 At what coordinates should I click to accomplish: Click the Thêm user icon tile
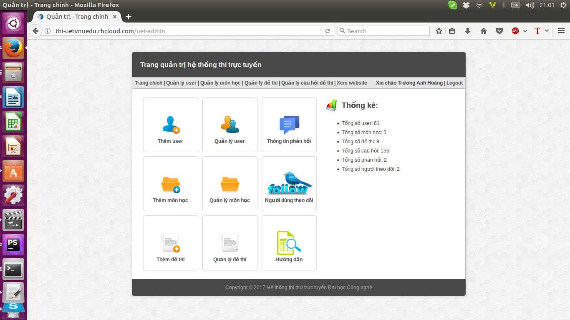[x=171, y=125]
